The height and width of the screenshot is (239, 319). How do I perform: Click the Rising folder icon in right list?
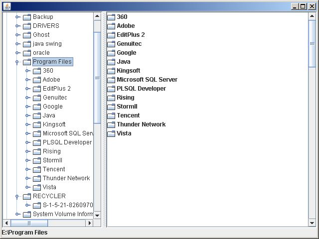[x=111, y=98]
